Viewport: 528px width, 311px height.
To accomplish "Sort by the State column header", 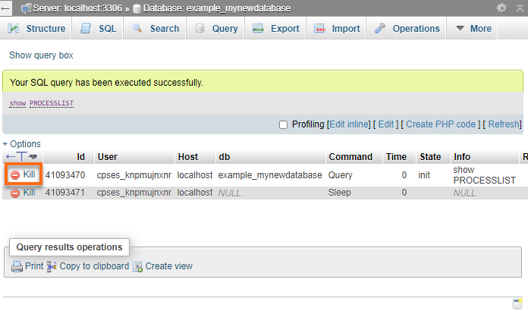I will 430,157.
